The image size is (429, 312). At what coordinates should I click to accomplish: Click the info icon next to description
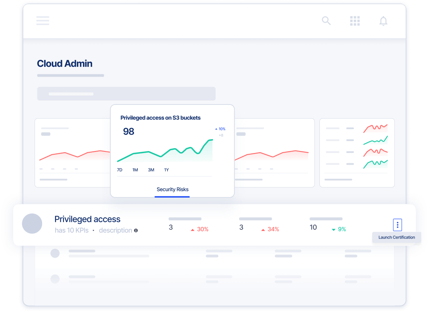135,230
